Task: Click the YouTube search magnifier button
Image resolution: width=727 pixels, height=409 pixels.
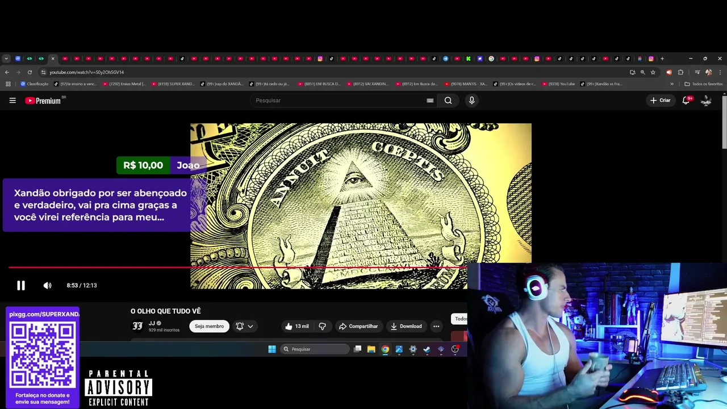Action: [448, 101]
